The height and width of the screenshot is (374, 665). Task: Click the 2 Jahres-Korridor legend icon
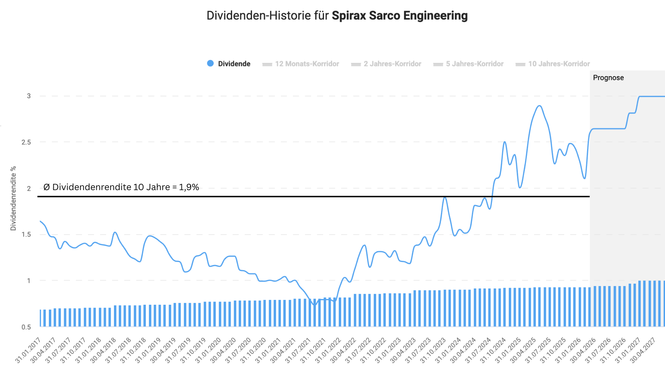point(356,64)
